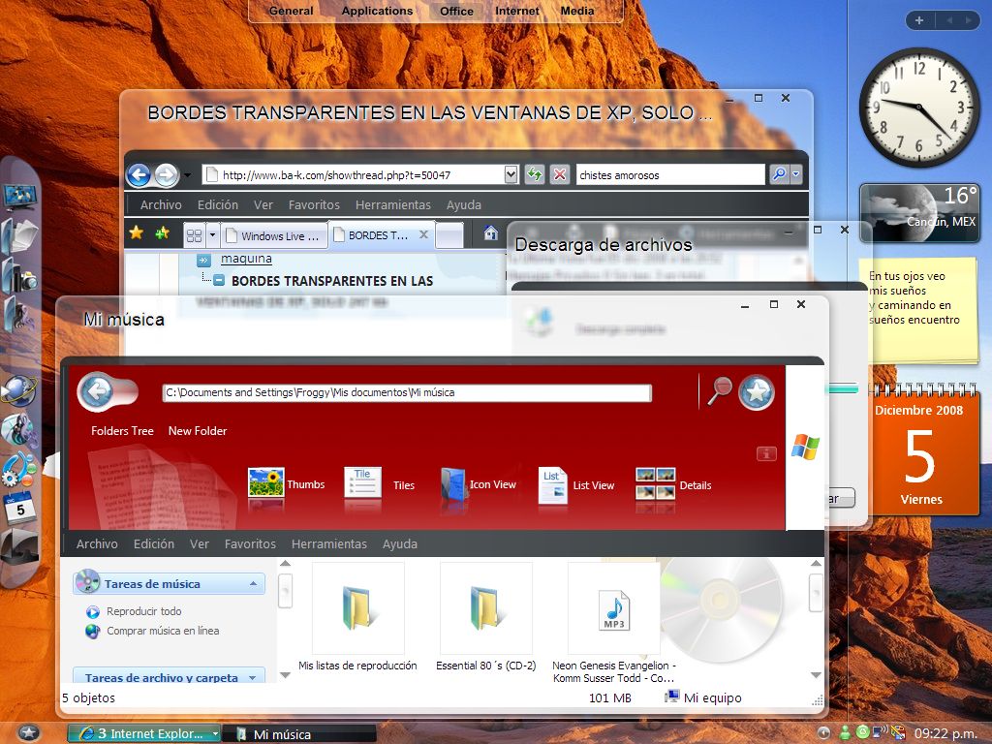The width and height of the screenshot is (992, 744).
Task: Go back in the Mi música window
Action: point(97,391)
